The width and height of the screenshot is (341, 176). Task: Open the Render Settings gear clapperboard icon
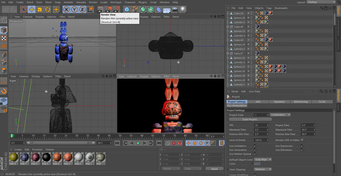point(117,9)
